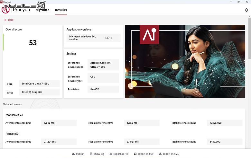
Task: Click the Export as XML download icon
Action: coord(160,154)
